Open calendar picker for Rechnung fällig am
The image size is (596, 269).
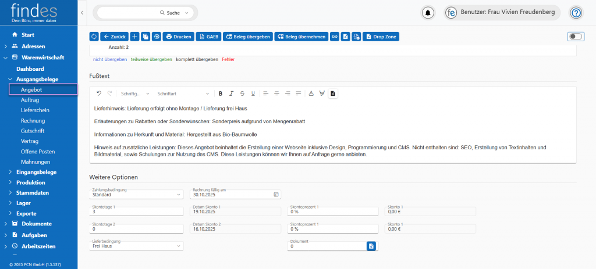pyautogui.click(x=276, y=194)
